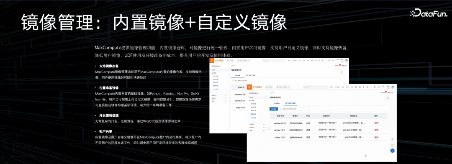Click the refresh icon in front window's image list
Viewport: 452px width, 164px height.
[x=388, y=98]
